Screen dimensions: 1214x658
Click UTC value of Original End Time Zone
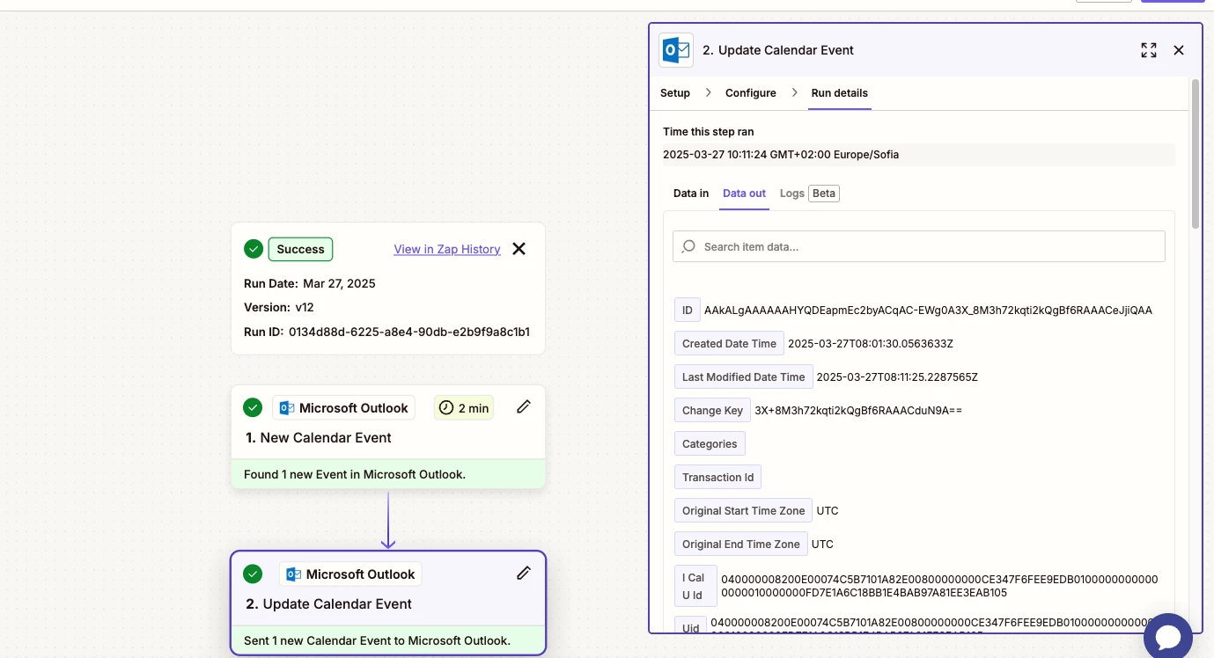click(x=822, y=544)
